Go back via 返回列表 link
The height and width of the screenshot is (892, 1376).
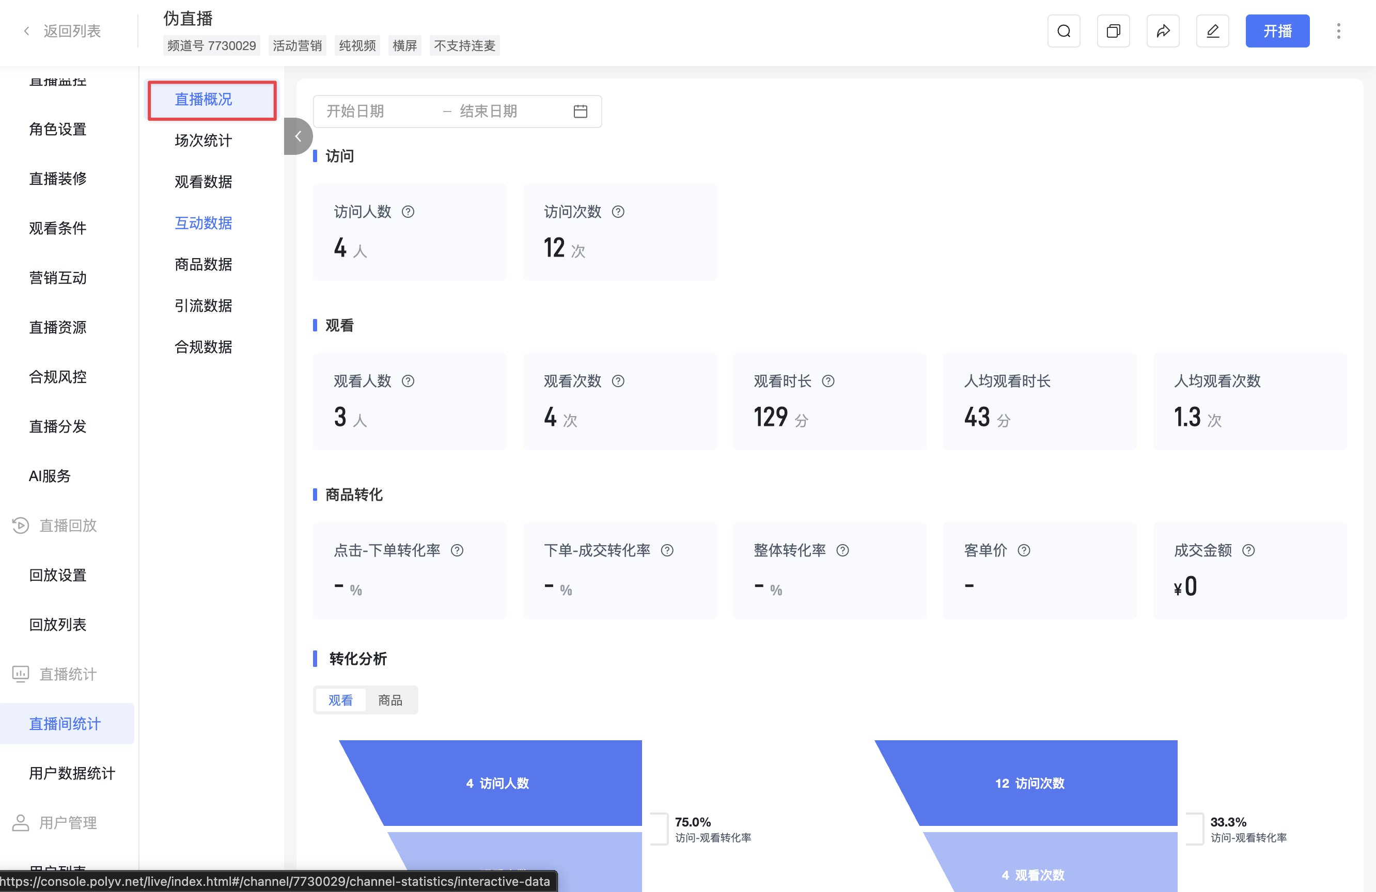click(72, 31)
